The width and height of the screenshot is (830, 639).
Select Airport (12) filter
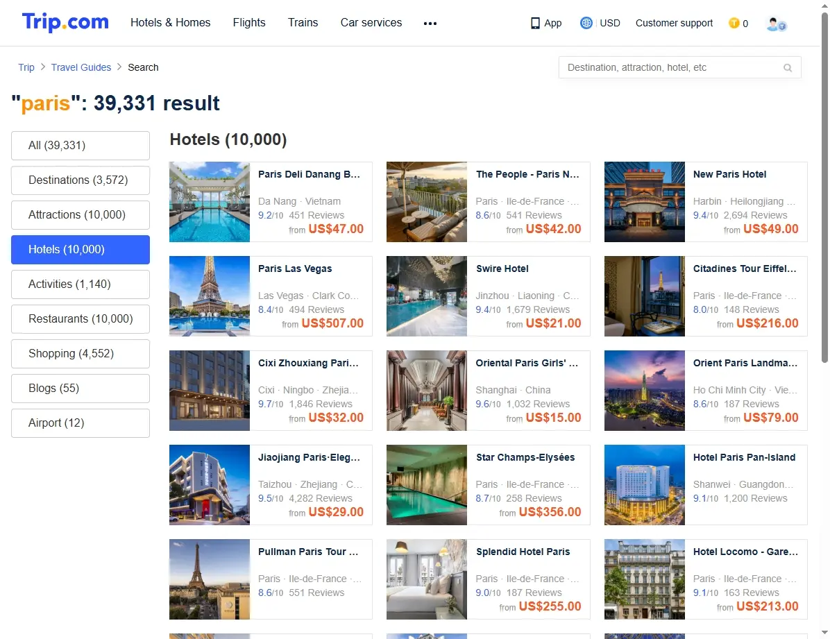tap(81, 423)
